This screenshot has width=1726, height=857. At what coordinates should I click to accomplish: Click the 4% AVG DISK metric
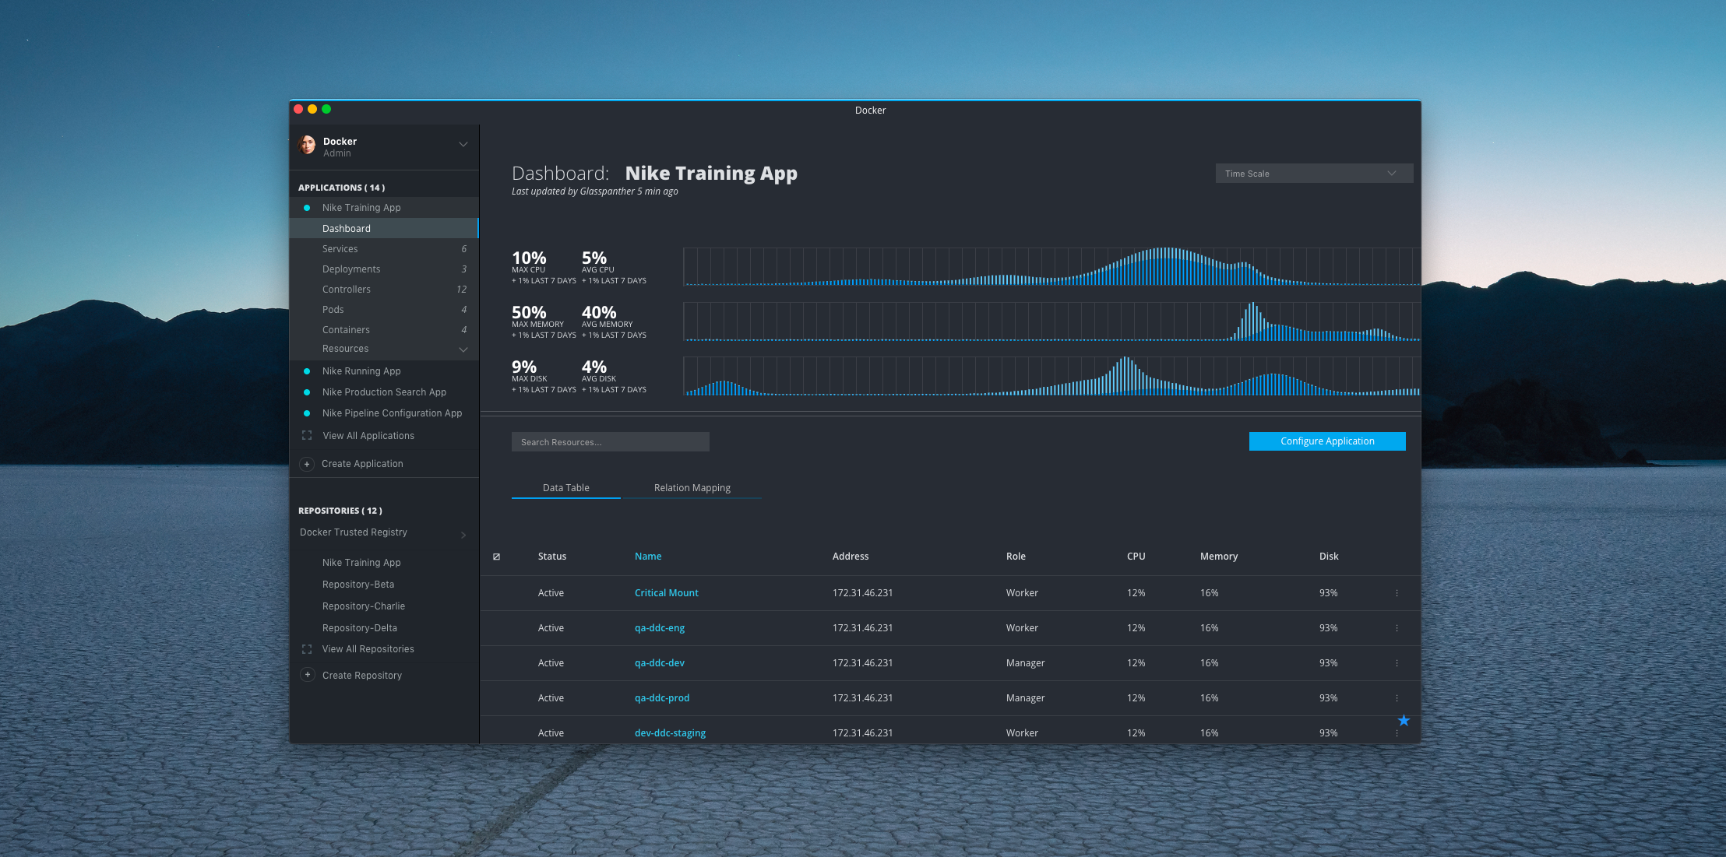tap(614, 376)
